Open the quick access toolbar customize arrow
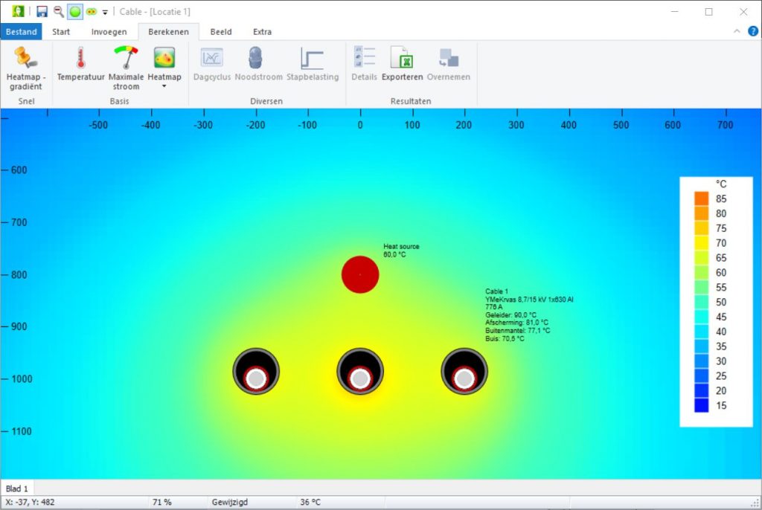 pos(105,12)
